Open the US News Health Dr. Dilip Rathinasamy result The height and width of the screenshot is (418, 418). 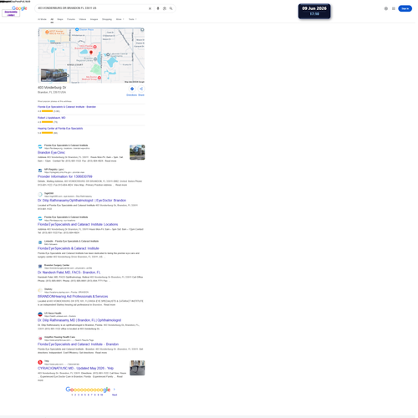point(79,320)
